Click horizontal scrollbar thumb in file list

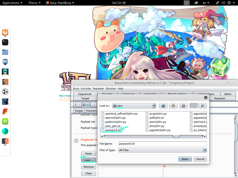(176, 136)
